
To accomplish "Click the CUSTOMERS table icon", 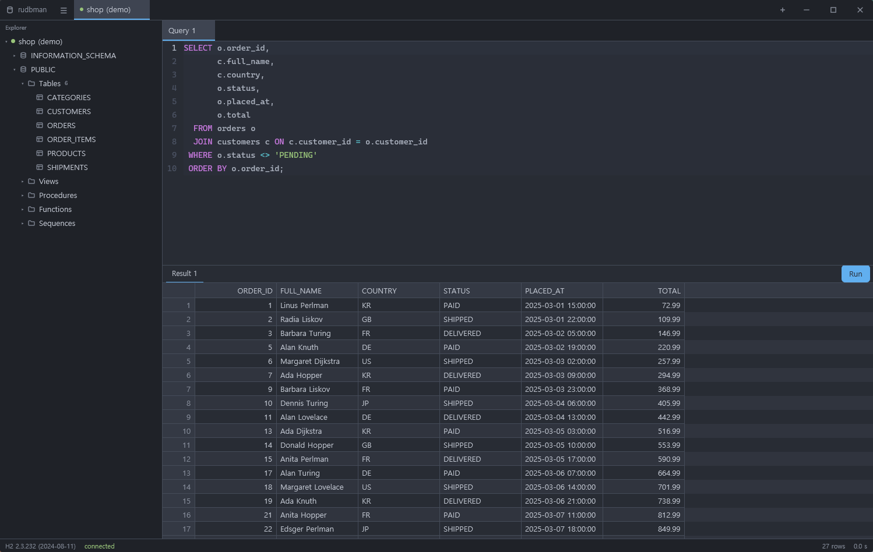I will click(40, 111).
